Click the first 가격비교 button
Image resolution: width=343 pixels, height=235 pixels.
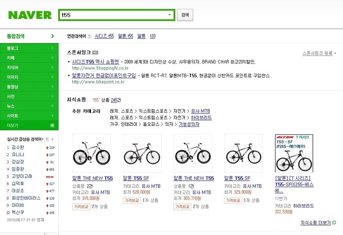pos(81,207)
